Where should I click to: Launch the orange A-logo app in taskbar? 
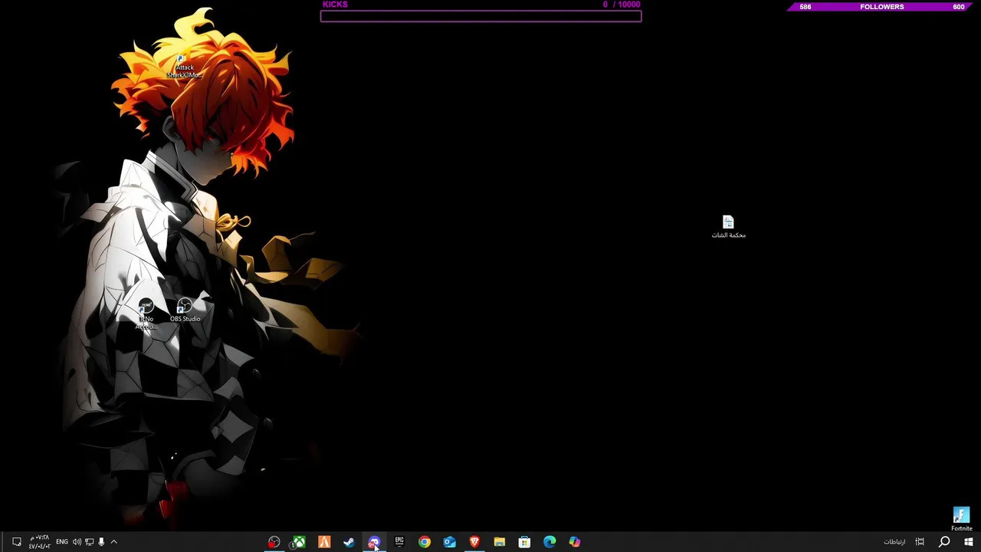[324, 542]
